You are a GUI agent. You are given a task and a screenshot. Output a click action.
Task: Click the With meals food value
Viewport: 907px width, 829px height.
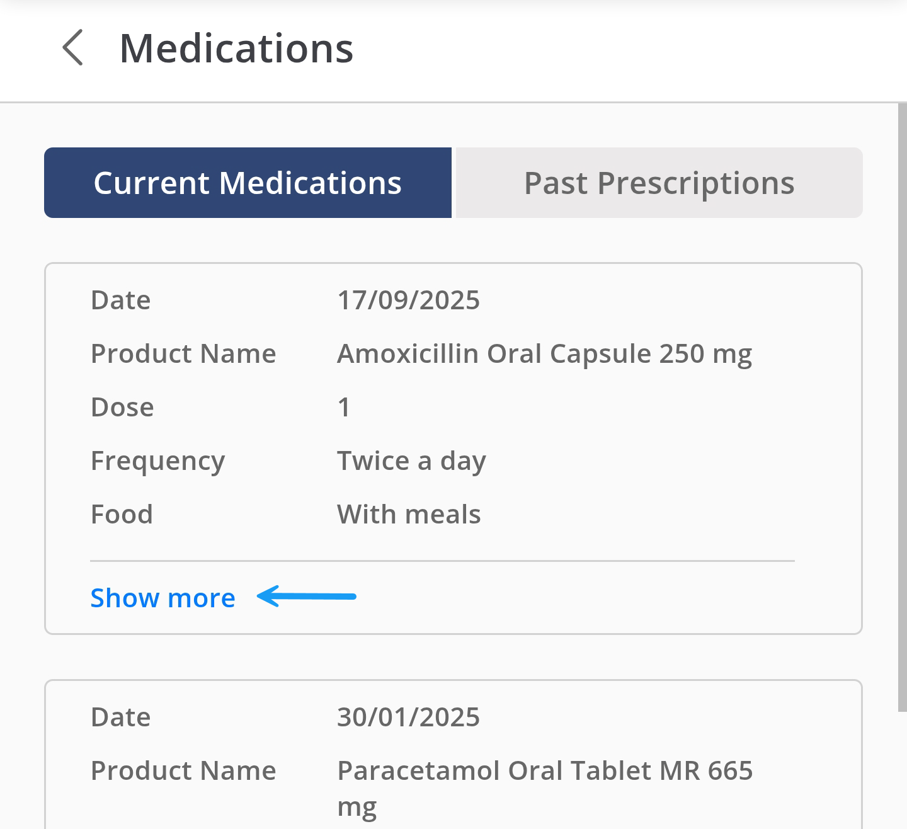click(409, 515)
